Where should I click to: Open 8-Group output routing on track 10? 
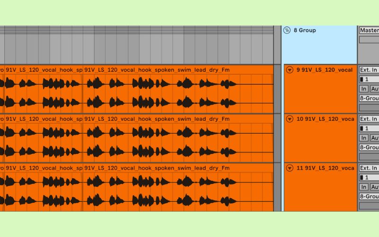pos(369,147)
